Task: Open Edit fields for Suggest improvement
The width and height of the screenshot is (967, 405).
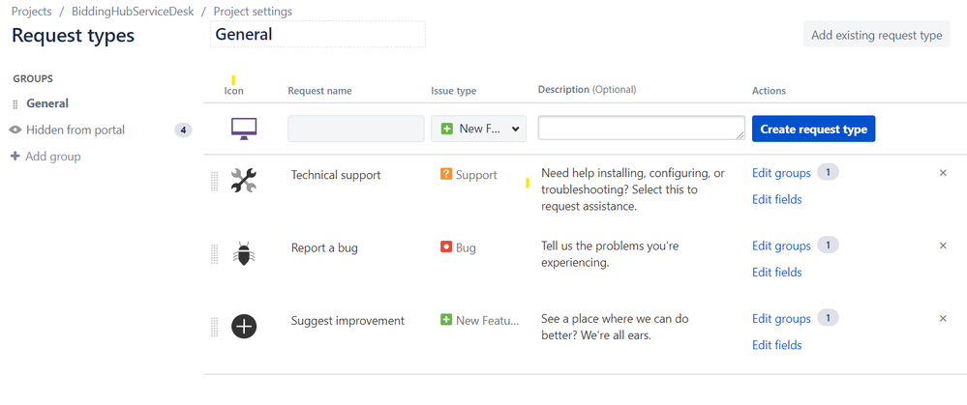Action: (777, 345)
